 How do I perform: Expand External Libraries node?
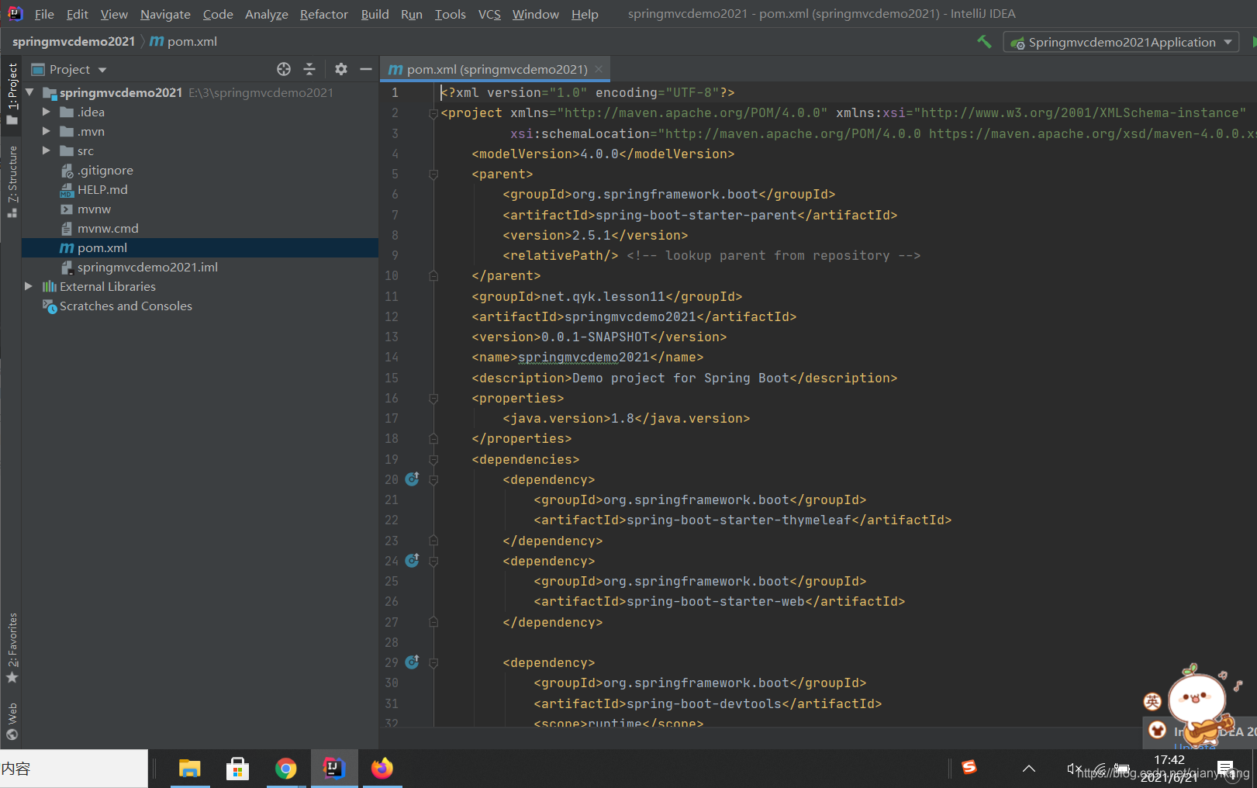click(29, 286)
